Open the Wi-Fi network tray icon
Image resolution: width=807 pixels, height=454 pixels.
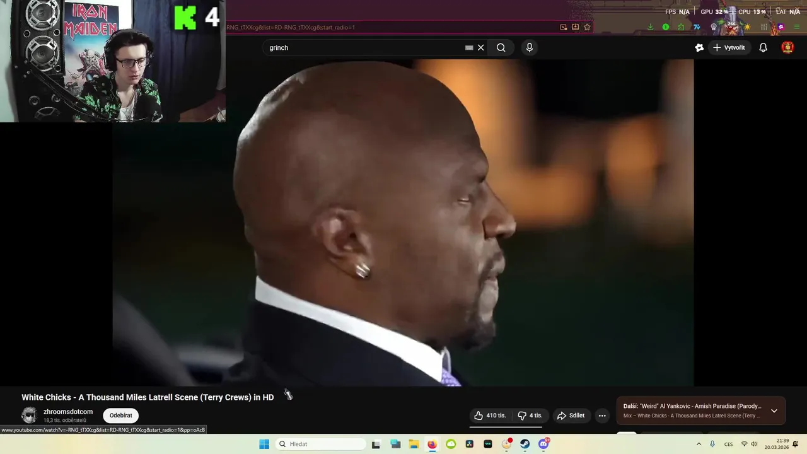pyautogui.click(x=743, y=444)
